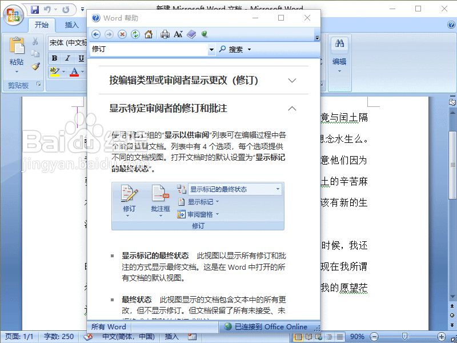Screen dimensions: 457x343
Task: Show the help Table of Contents book icon
Action: tap(191, 34)
